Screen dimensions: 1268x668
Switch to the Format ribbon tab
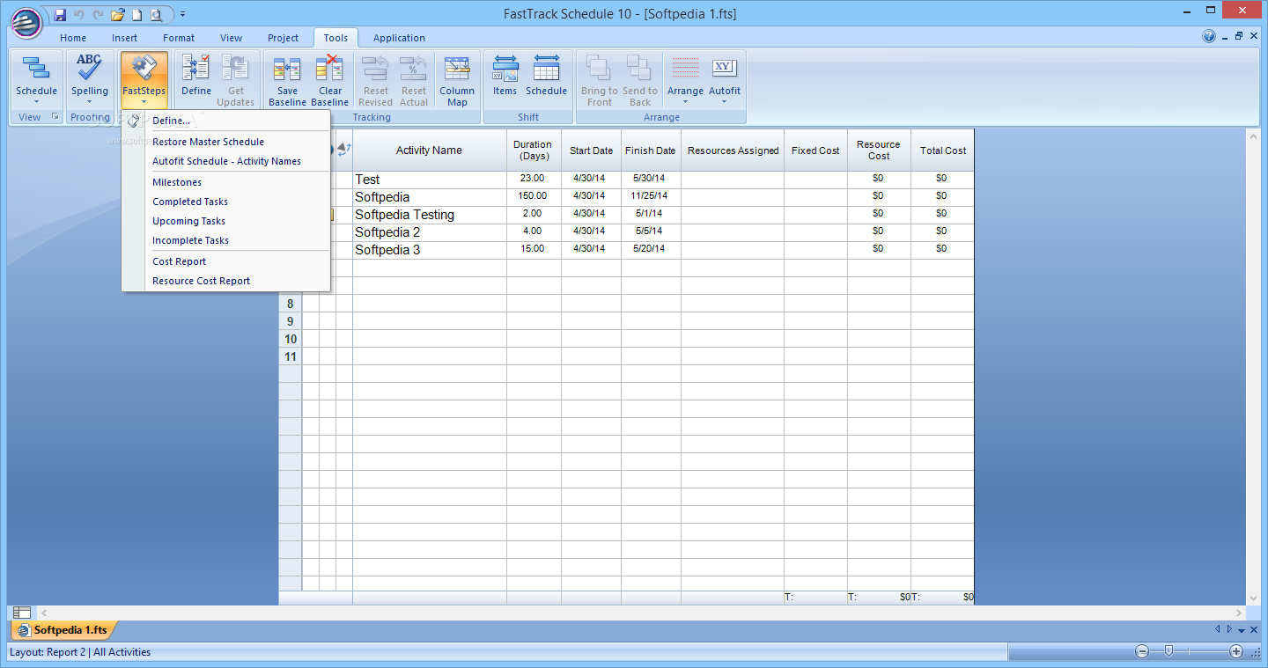(179, 38)
